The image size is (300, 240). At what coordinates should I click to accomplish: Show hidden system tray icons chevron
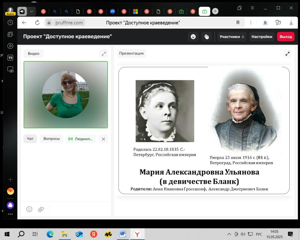(229, 234)
